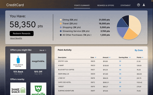
Task: Sort table by Date column arrow
Action: tap(96, 58)
